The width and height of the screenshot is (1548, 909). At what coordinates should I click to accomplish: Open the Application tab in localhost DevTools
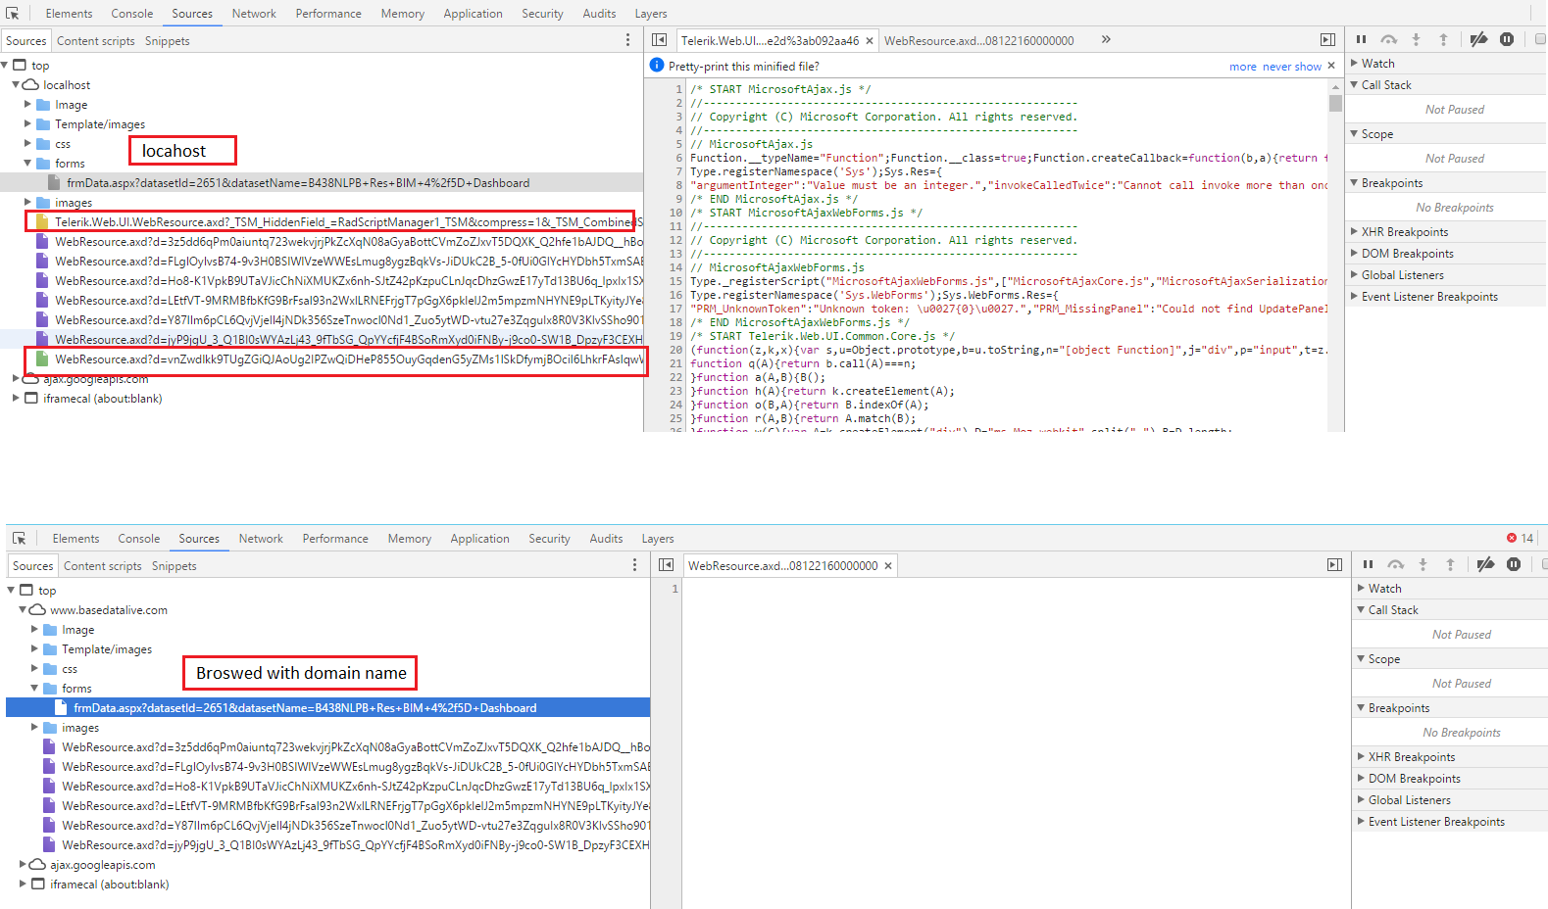click(x=473, y=14)
